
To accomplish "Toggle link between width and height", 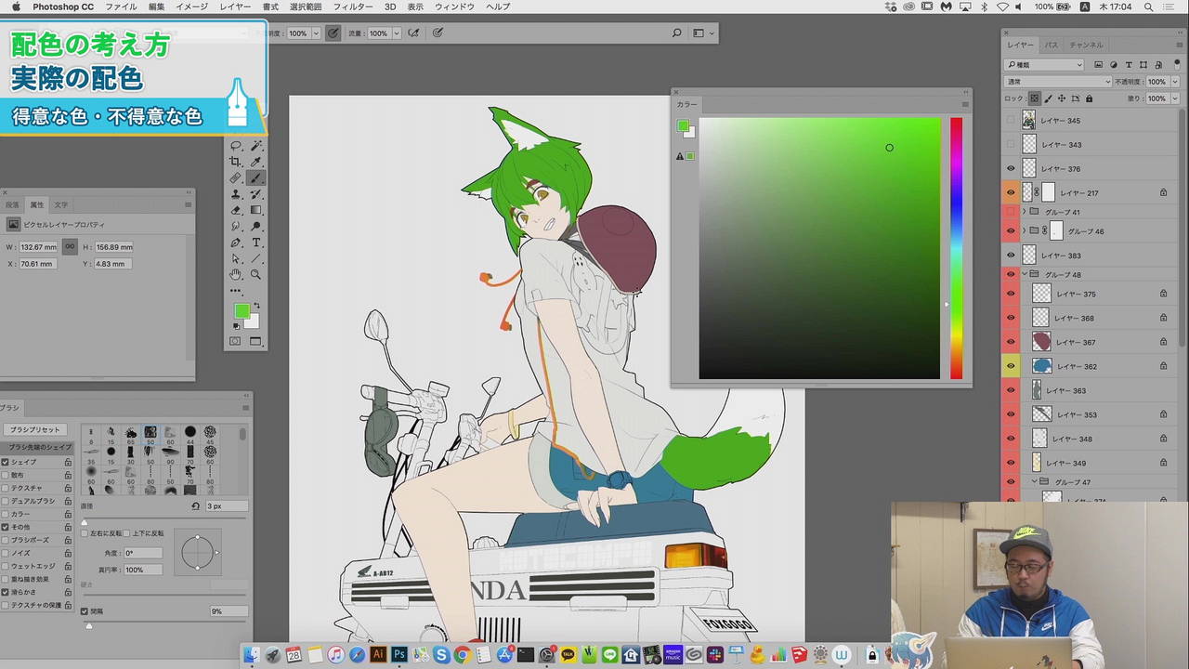I will click(70, 247).
